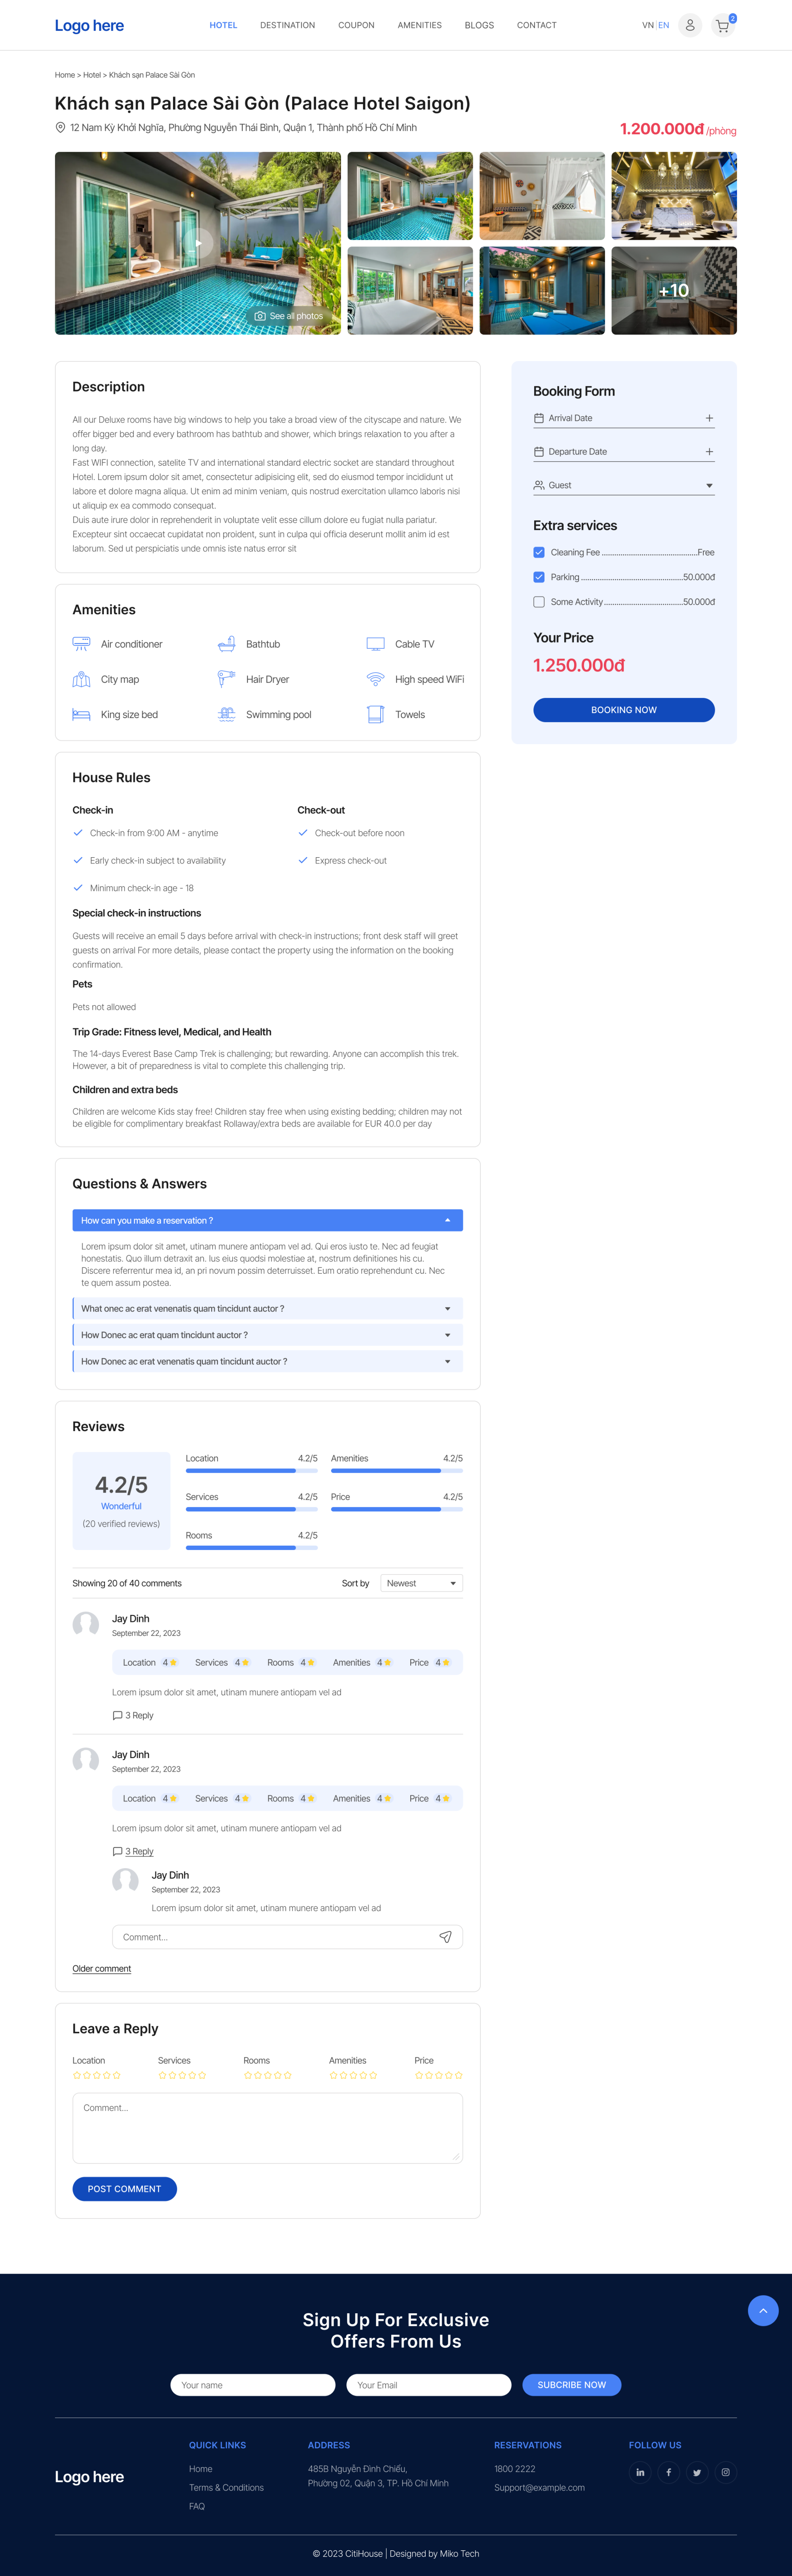Open the Instagram social icon in footer
The height and width of the screenshot is (2576, 792).
(725, 2472)
